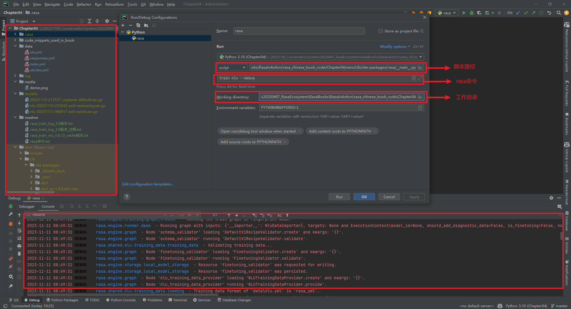
Task: Remove 'Open run/debug tool window when started' chip
Action: click(299, 131)
